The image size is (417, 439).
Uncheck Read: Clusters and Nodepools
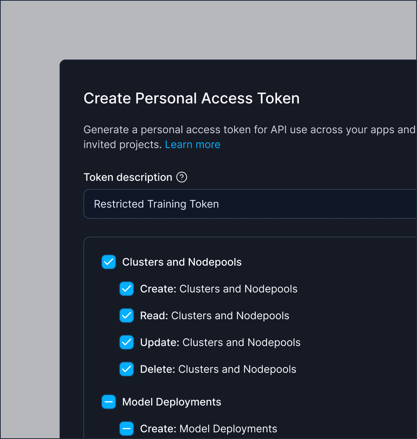[x=127, y=315]
